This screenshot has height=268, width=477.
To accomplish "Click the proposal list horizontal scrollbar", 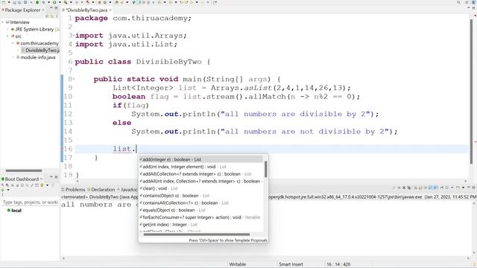I will click(x=197, y=234).
